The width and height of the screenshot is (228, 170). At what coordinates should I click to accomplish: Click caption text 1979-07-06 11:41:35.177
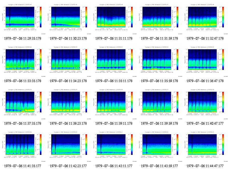click(x=23, y=166)
